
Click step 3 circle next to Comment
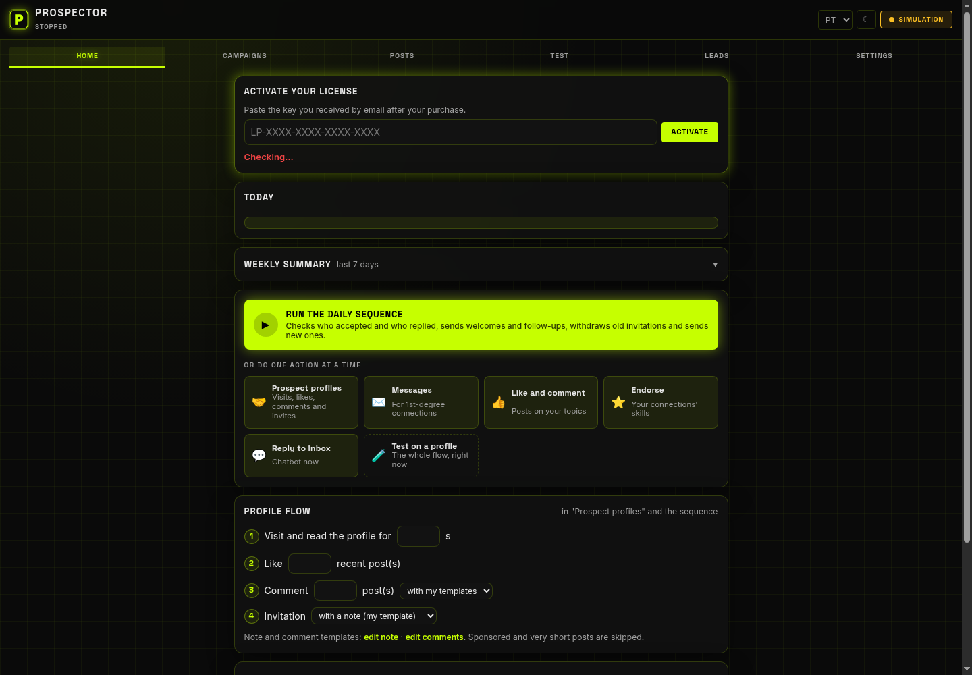[x=252, y=591]
